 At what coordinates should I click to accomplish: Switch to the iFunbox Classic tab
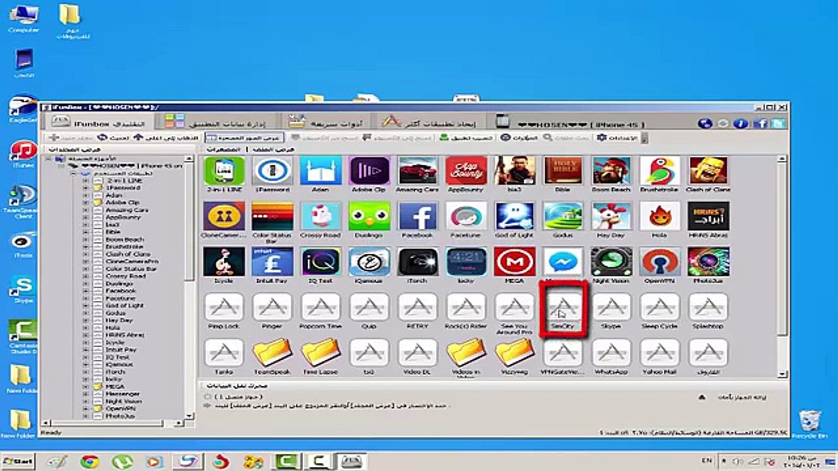(x=99, y=123)
